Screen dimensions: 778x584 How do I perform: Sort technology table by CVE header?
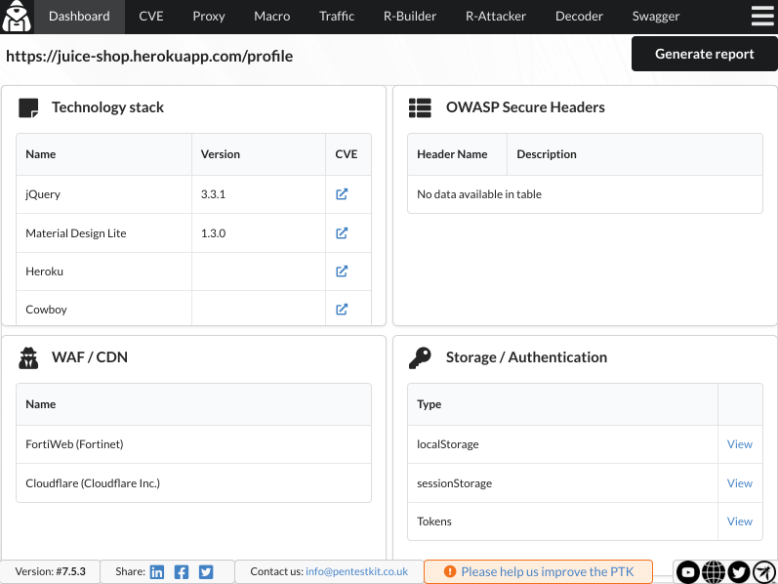pos(348,154)
